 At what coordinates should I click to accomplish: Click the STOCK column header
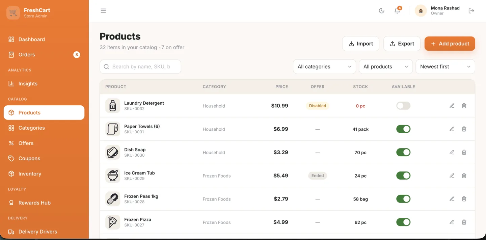tap(360, 87)
